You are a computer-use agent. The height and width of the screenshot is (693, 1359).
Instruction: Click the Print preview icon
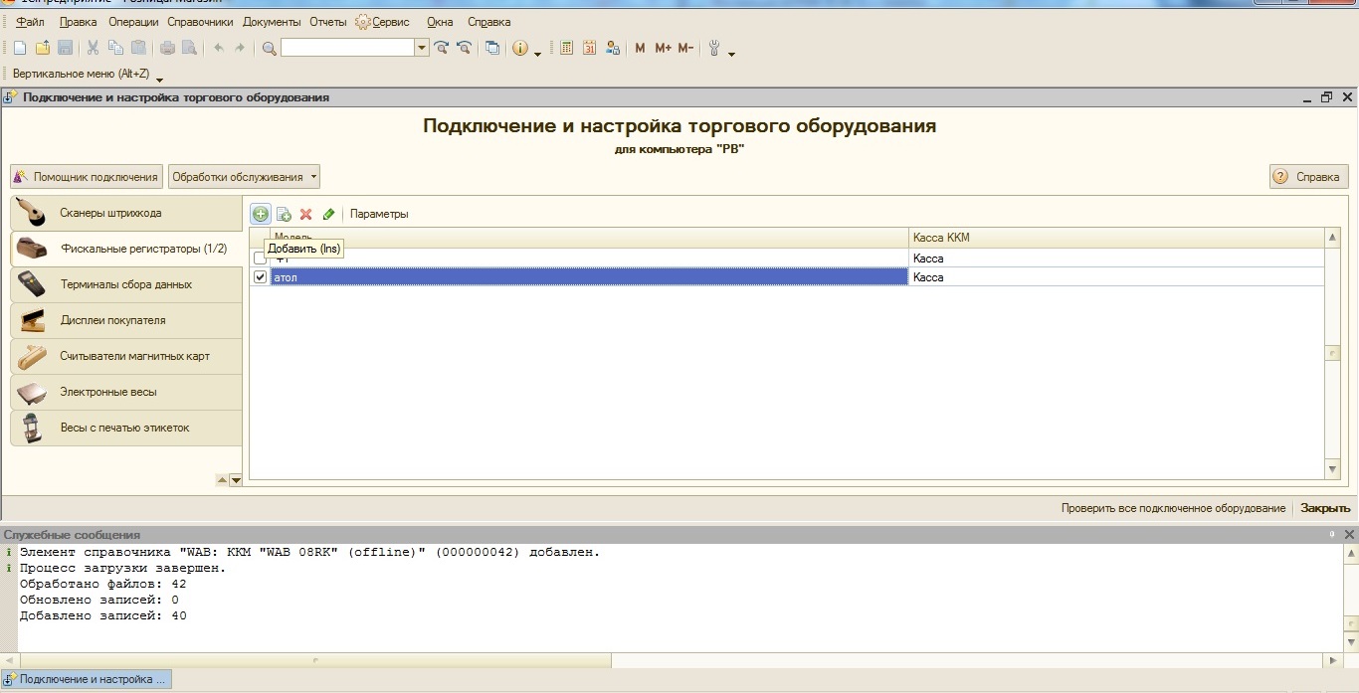(189, 48)
